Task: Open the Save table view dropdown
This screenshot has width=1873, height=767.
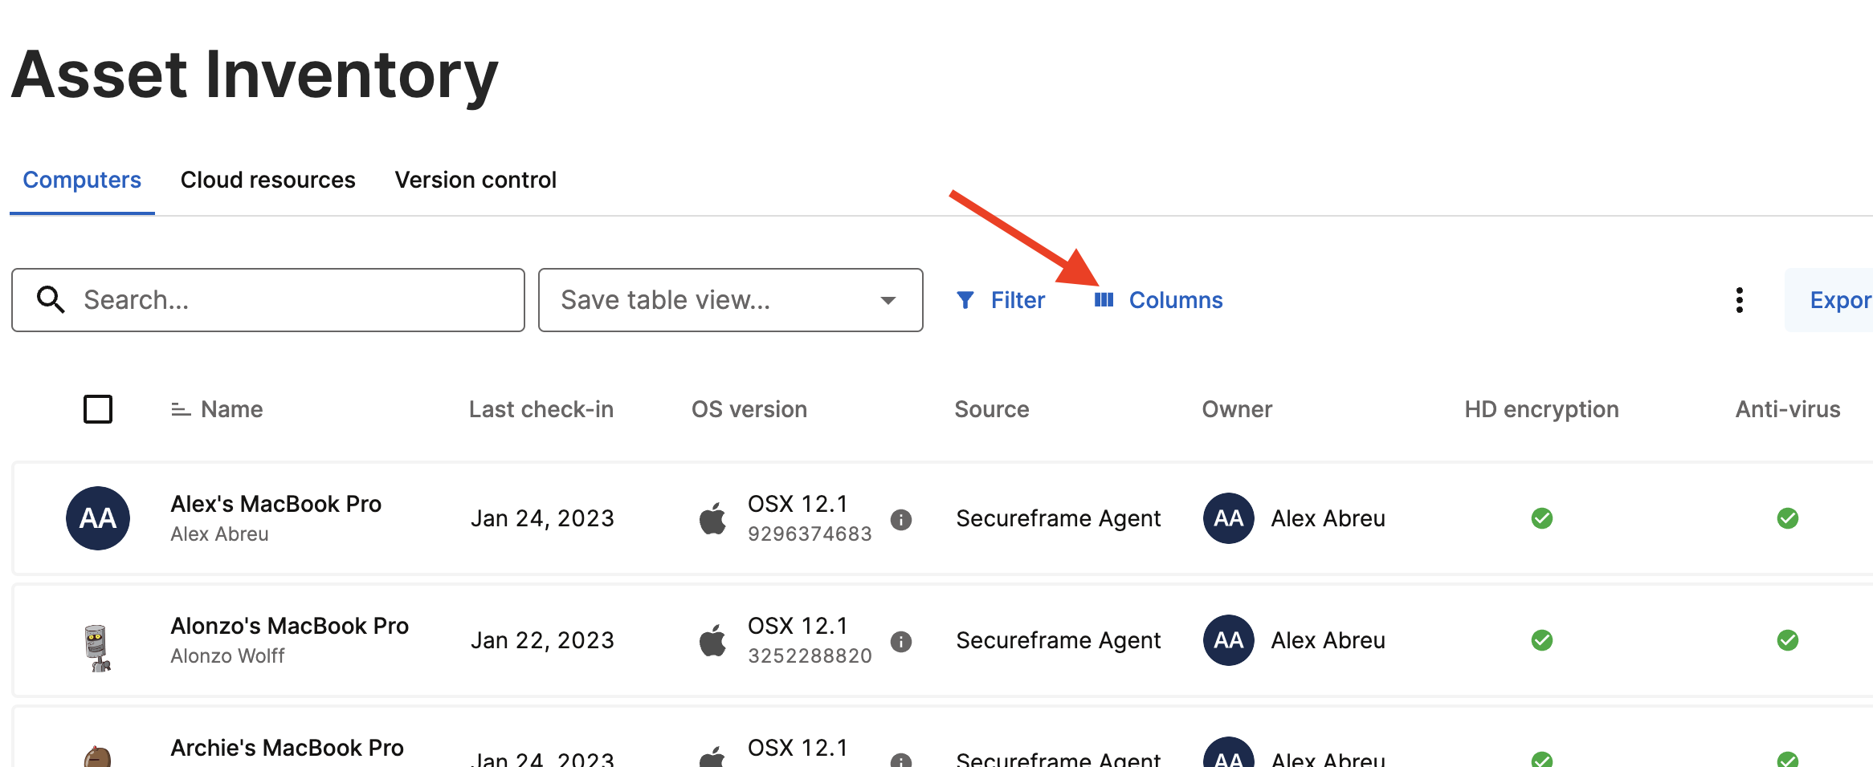Action: click(x=730, y=300)
